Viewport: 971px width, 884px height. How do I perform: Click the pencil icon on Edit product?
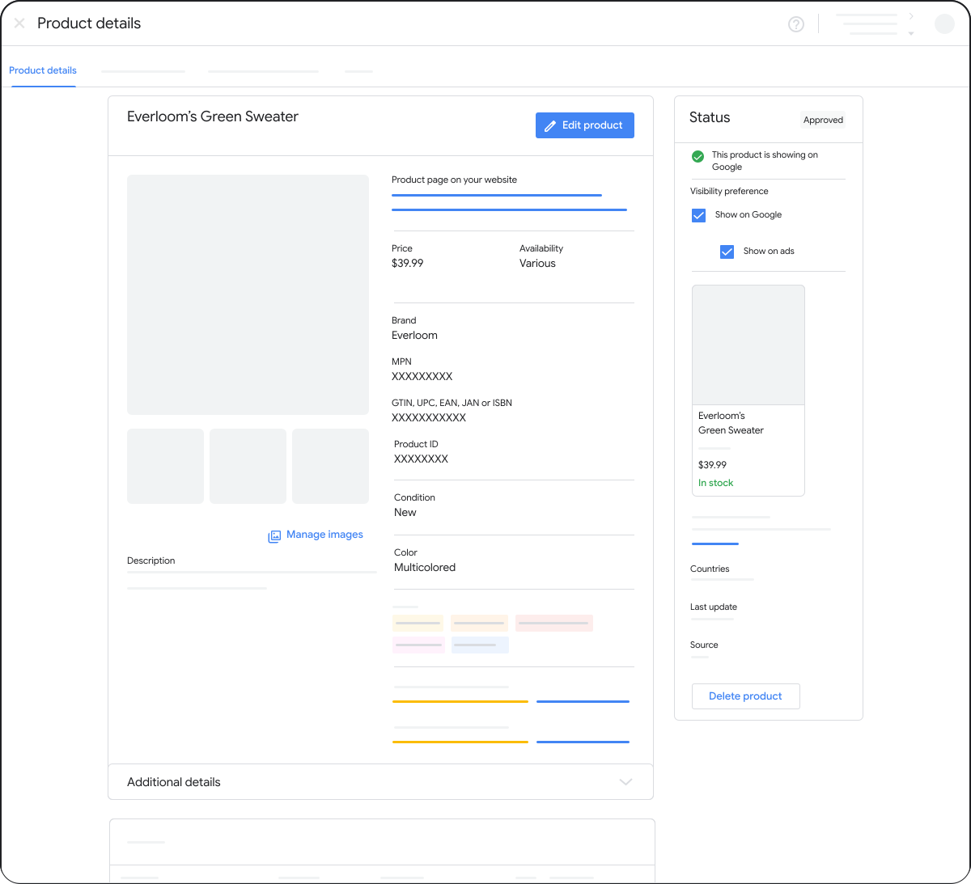point(550,125)
